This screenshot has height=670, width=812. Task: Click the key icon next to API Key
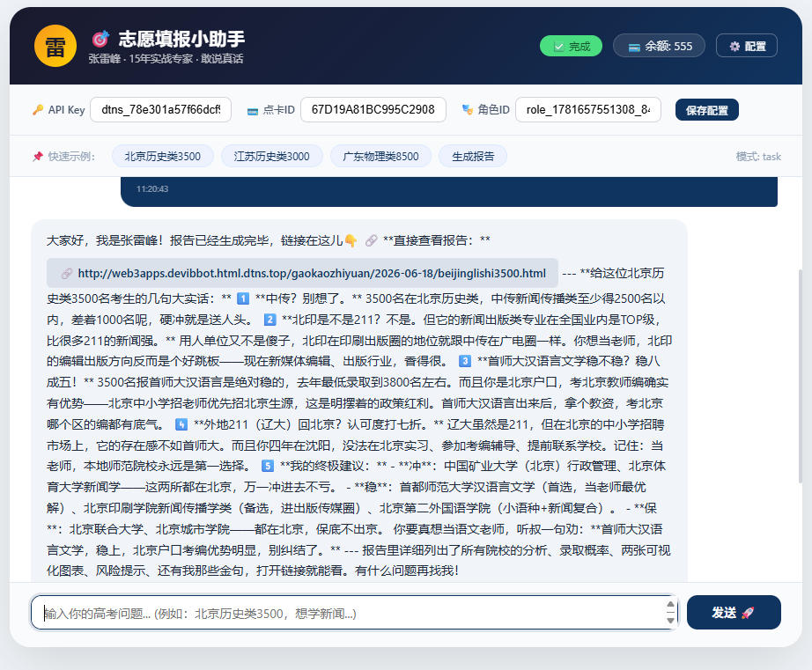(38, 110)
